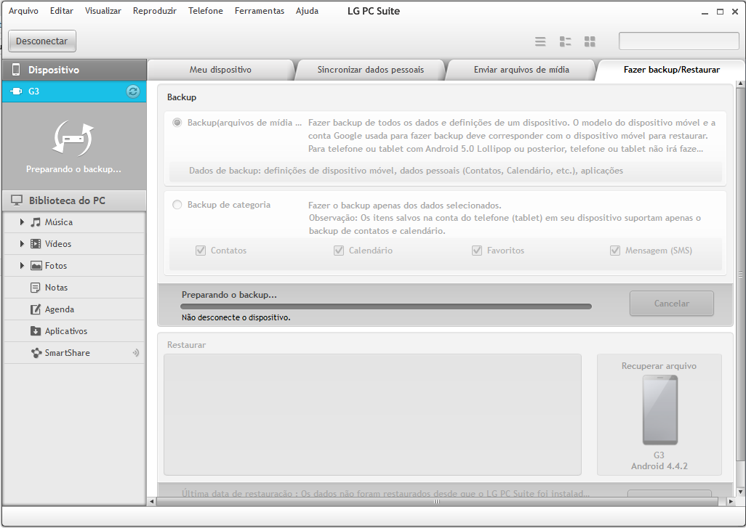Toggle the Calendário checkbox
Screen dimensions: 746x528
coord(339,251)
